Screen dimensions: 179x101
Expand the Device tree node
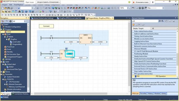point(1,72)
